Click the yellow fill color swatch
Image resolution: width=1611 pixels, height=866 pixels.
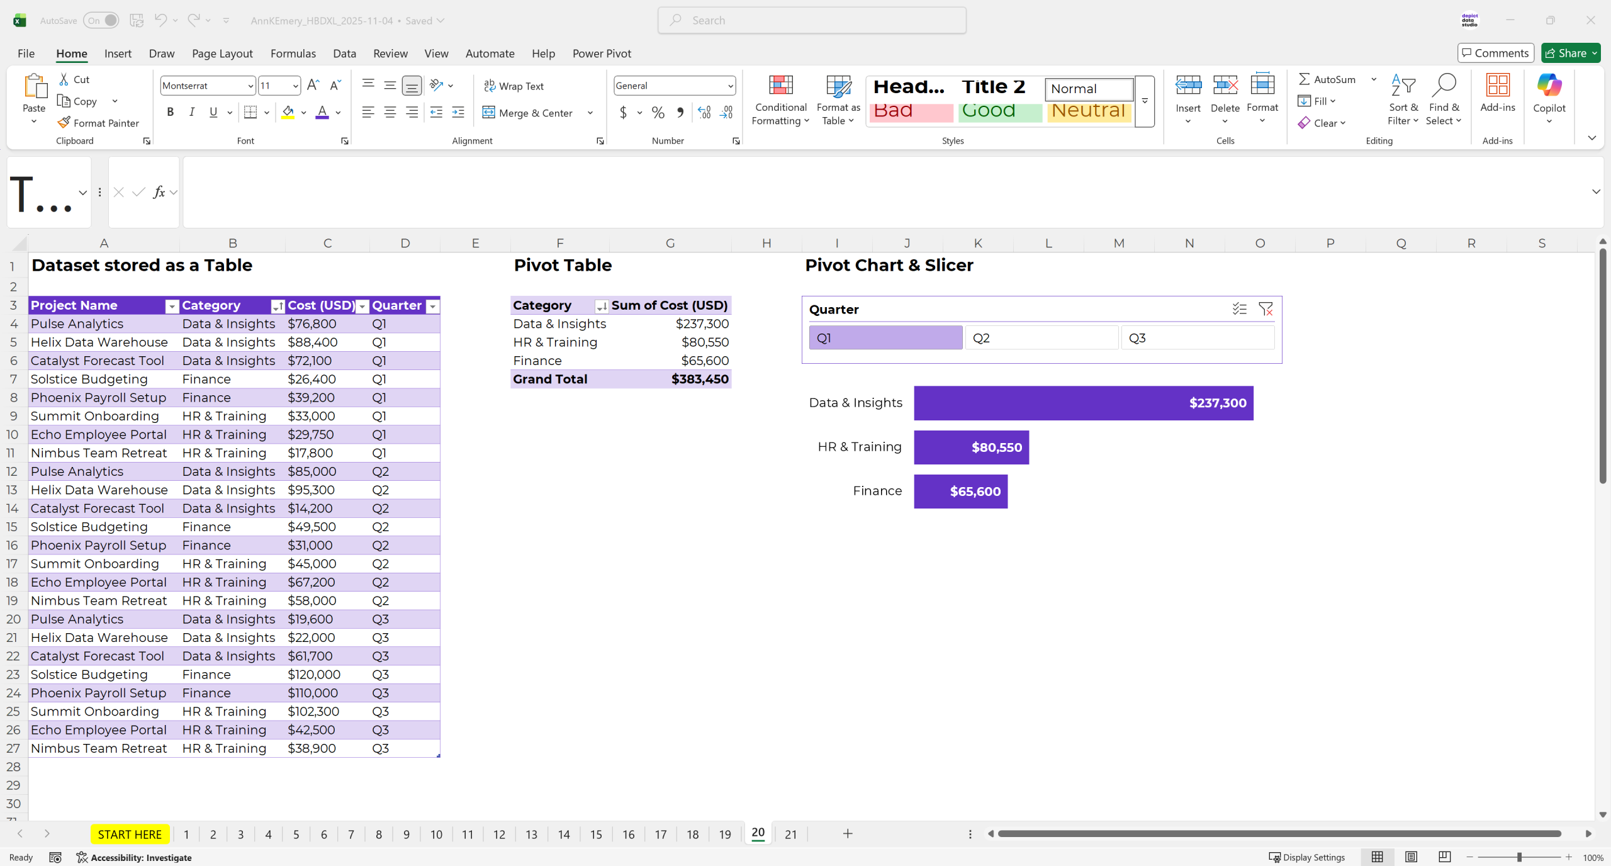pyautogui.click(x=288, y=113)
